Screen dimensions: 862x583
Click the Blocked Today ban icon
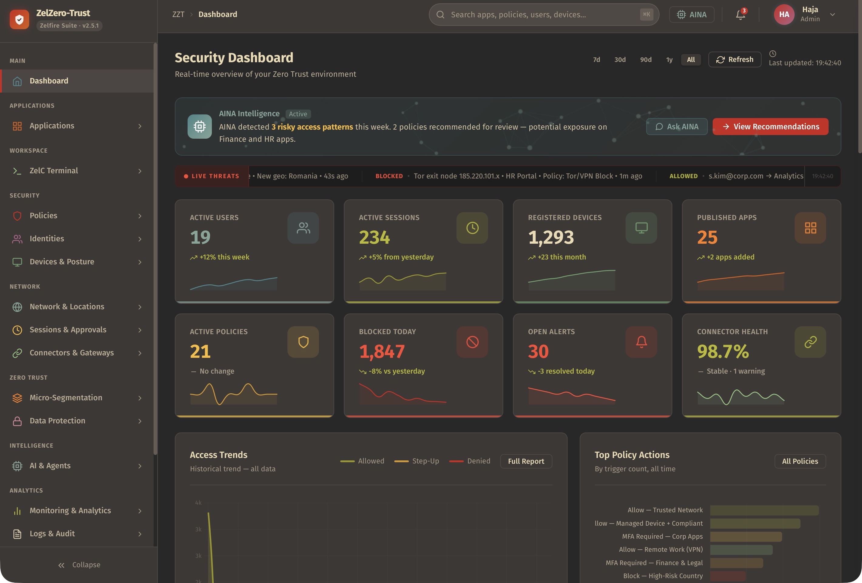coord(472,342)
